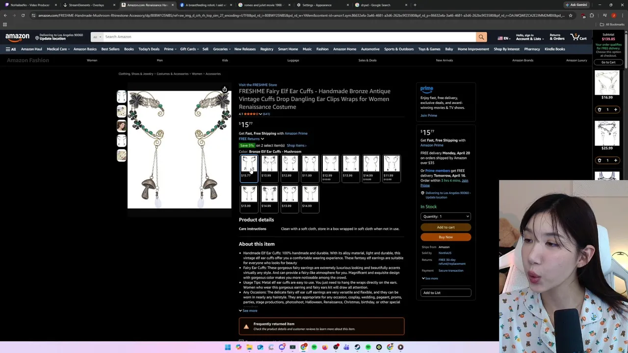The height and width of the screenshot is (353, 628).
Task: Expand See more under About this item
Action: (248, 311)
